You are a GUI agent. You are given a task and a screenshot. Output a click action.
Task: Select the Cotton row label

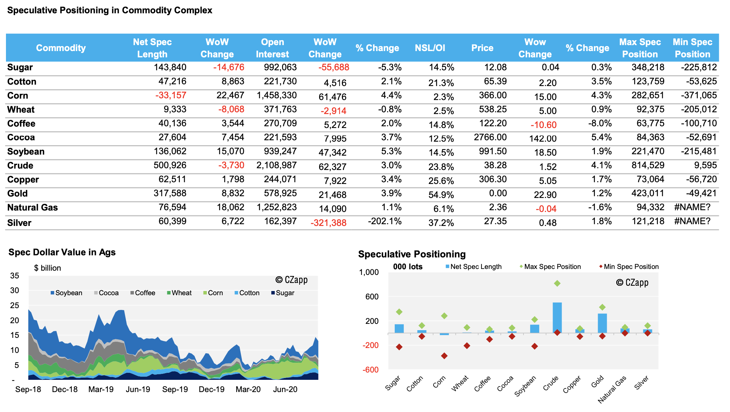point(22,81)
